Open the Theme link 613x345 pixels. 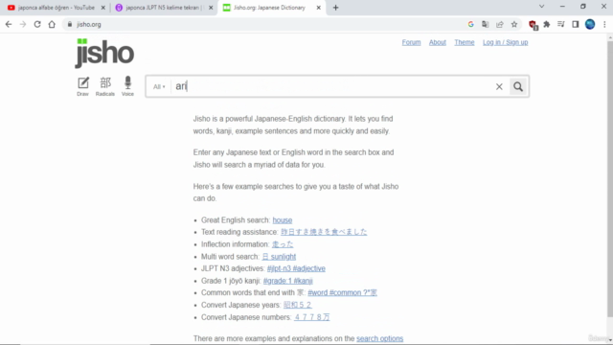[464, 42]
